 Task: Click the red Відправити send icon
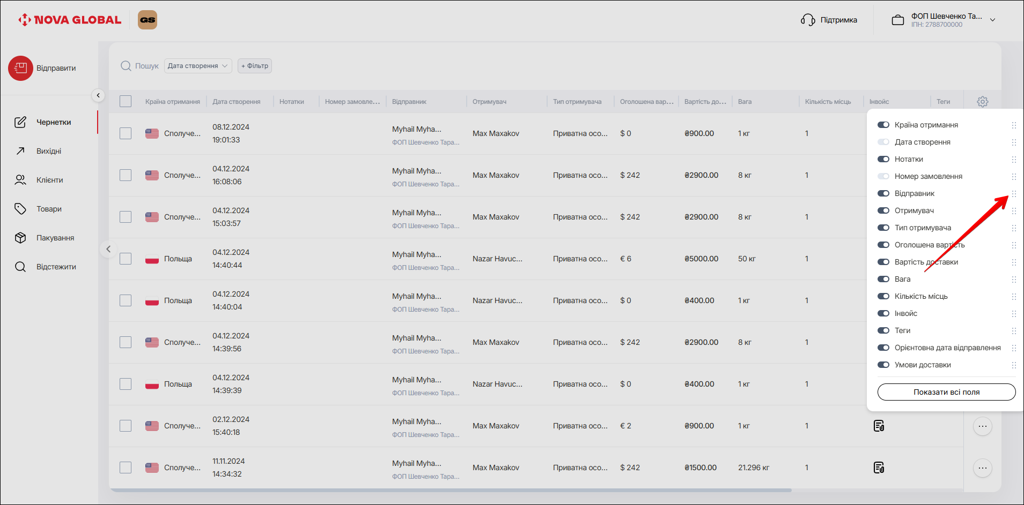[20, 68]
